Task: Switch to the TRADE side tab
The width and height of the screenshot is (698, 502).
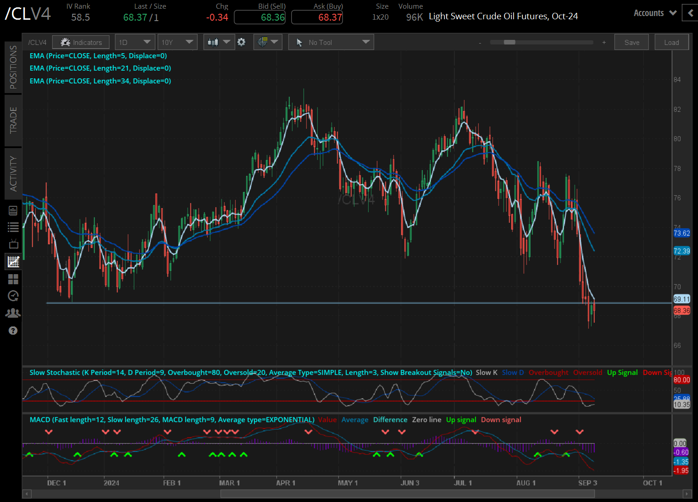Action: pos(13,120)
